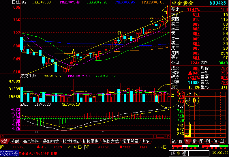This screenshot has width=229, height=157.
Task: Open the 除权方式 ex-rights mode menu
Action: click(110, 141)
